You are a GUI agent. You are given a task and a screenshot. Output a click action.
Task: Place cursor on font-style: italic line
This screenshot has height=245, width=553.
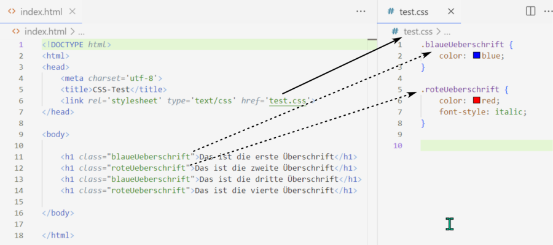[483, 111]
